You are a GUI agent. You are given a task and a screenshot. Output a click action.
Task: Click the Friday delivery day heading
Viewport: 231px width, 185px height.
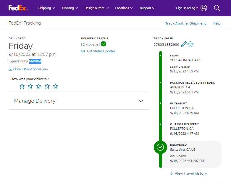pyautogui.click(x=21, y=46)
